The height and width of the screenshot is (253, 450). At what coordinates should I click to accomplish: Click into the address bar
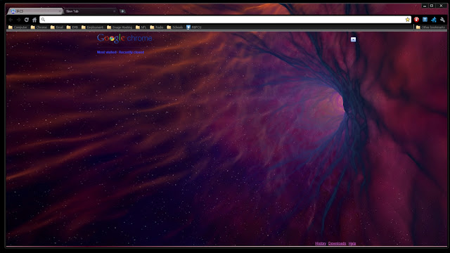pyautogui.click(x=225, y=20)
